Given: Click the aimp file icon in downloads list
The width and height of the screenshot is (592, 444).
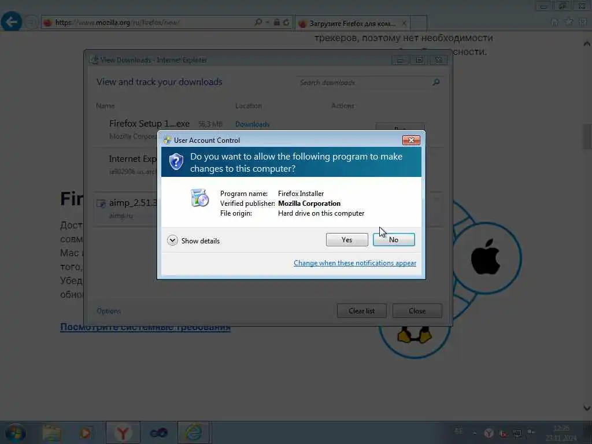Looking at the screenshot, I should coord(101,203).
